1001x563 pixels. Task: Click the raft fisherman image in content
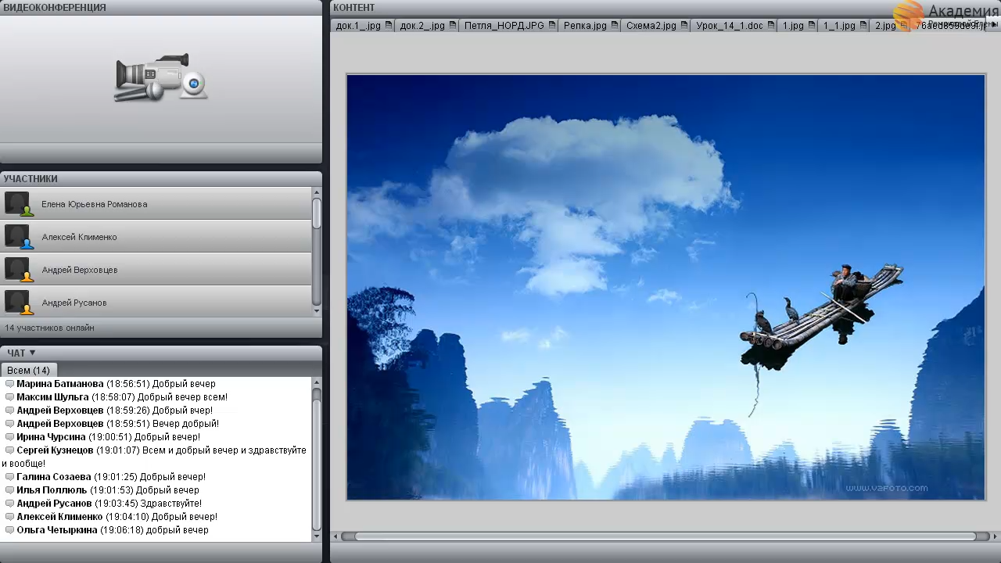point(666,287)
